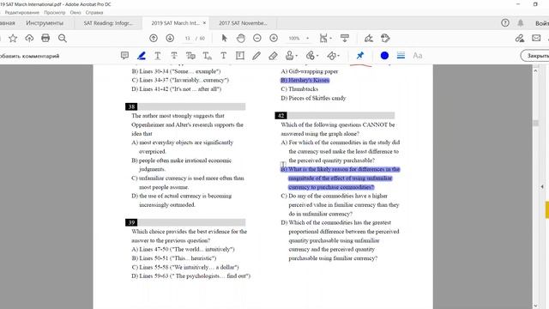
Task: Close the 2019 SAT March tab
Action: pyautogui.click(x=204, y=23)
